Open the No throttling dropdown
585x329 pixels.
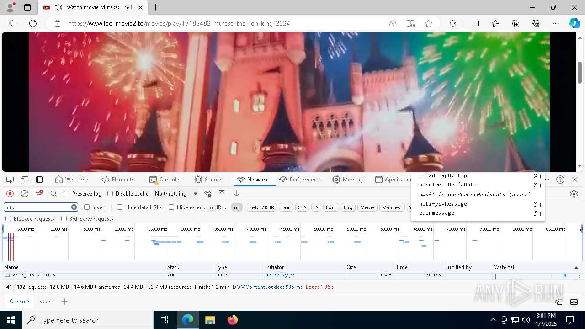(176, 194)
